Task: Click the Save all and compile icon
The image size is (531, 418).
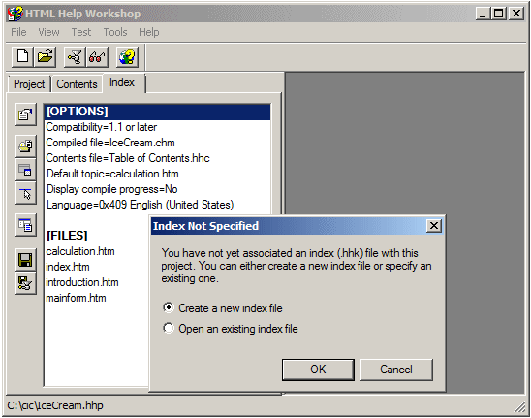Action: click(x=25, y=283)
